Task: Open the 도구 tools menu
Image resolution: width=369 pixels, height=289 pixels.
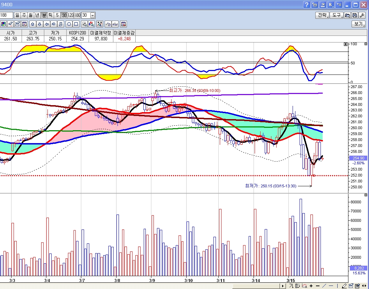Action: tap(337, 15)
